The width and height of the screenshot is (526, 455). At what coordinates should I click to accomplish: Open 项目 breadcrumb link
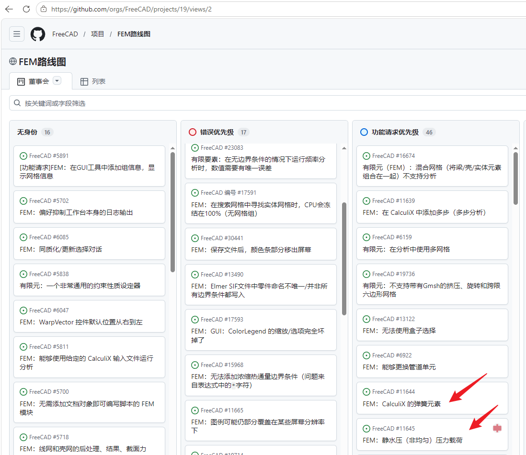tap(97, 34)
